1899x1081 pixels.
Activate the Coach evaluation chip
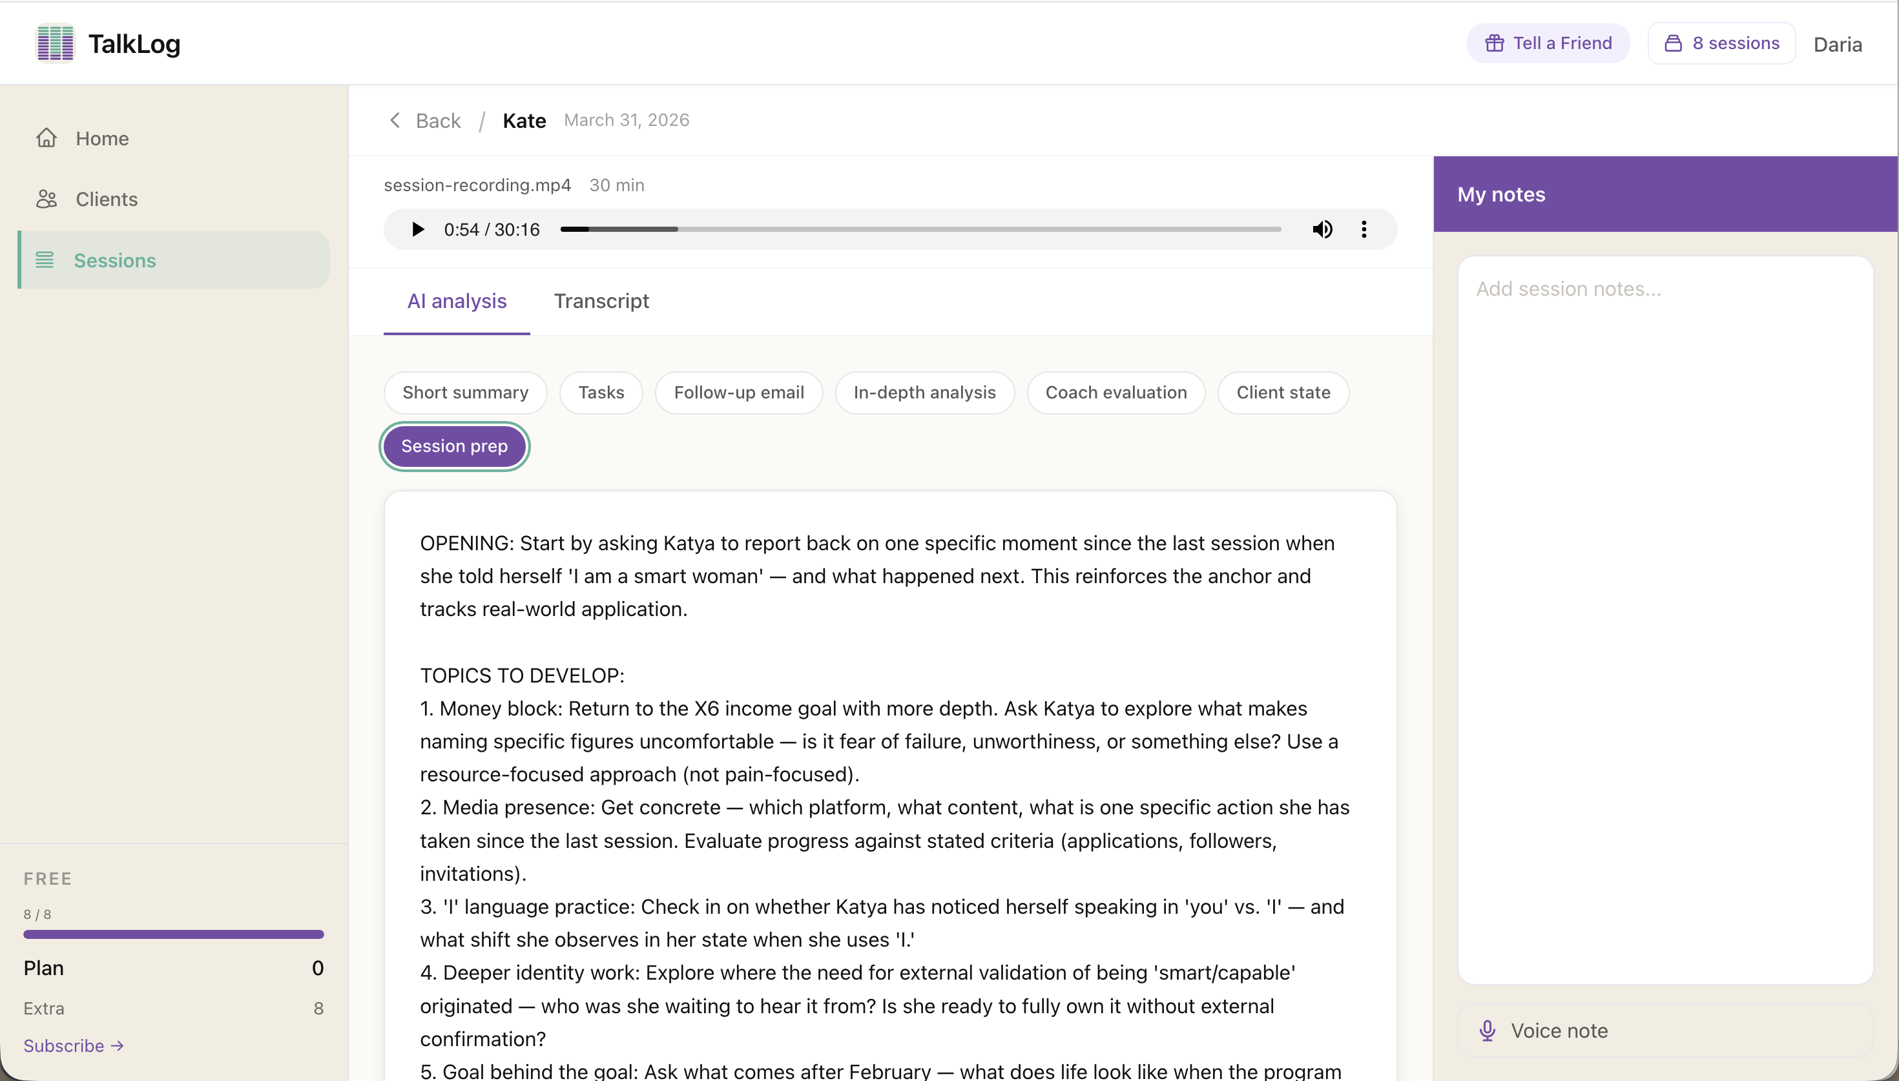click(x=1116, y=392)
